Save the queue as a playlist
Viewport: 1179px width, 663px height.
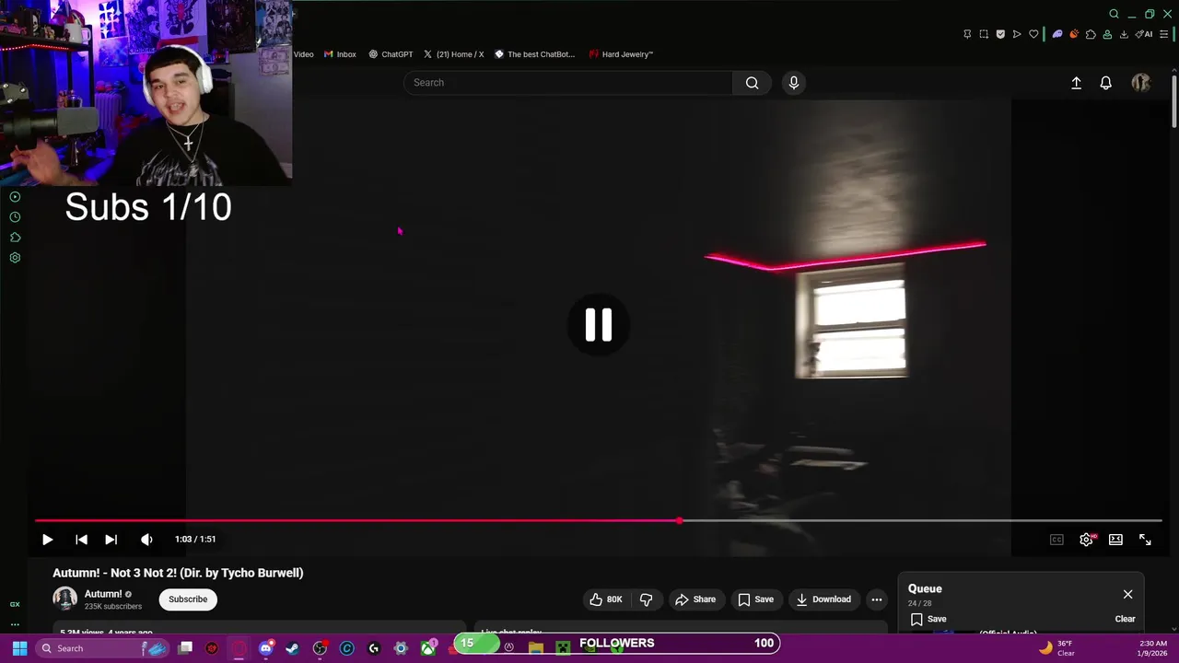tap(928, 620)
